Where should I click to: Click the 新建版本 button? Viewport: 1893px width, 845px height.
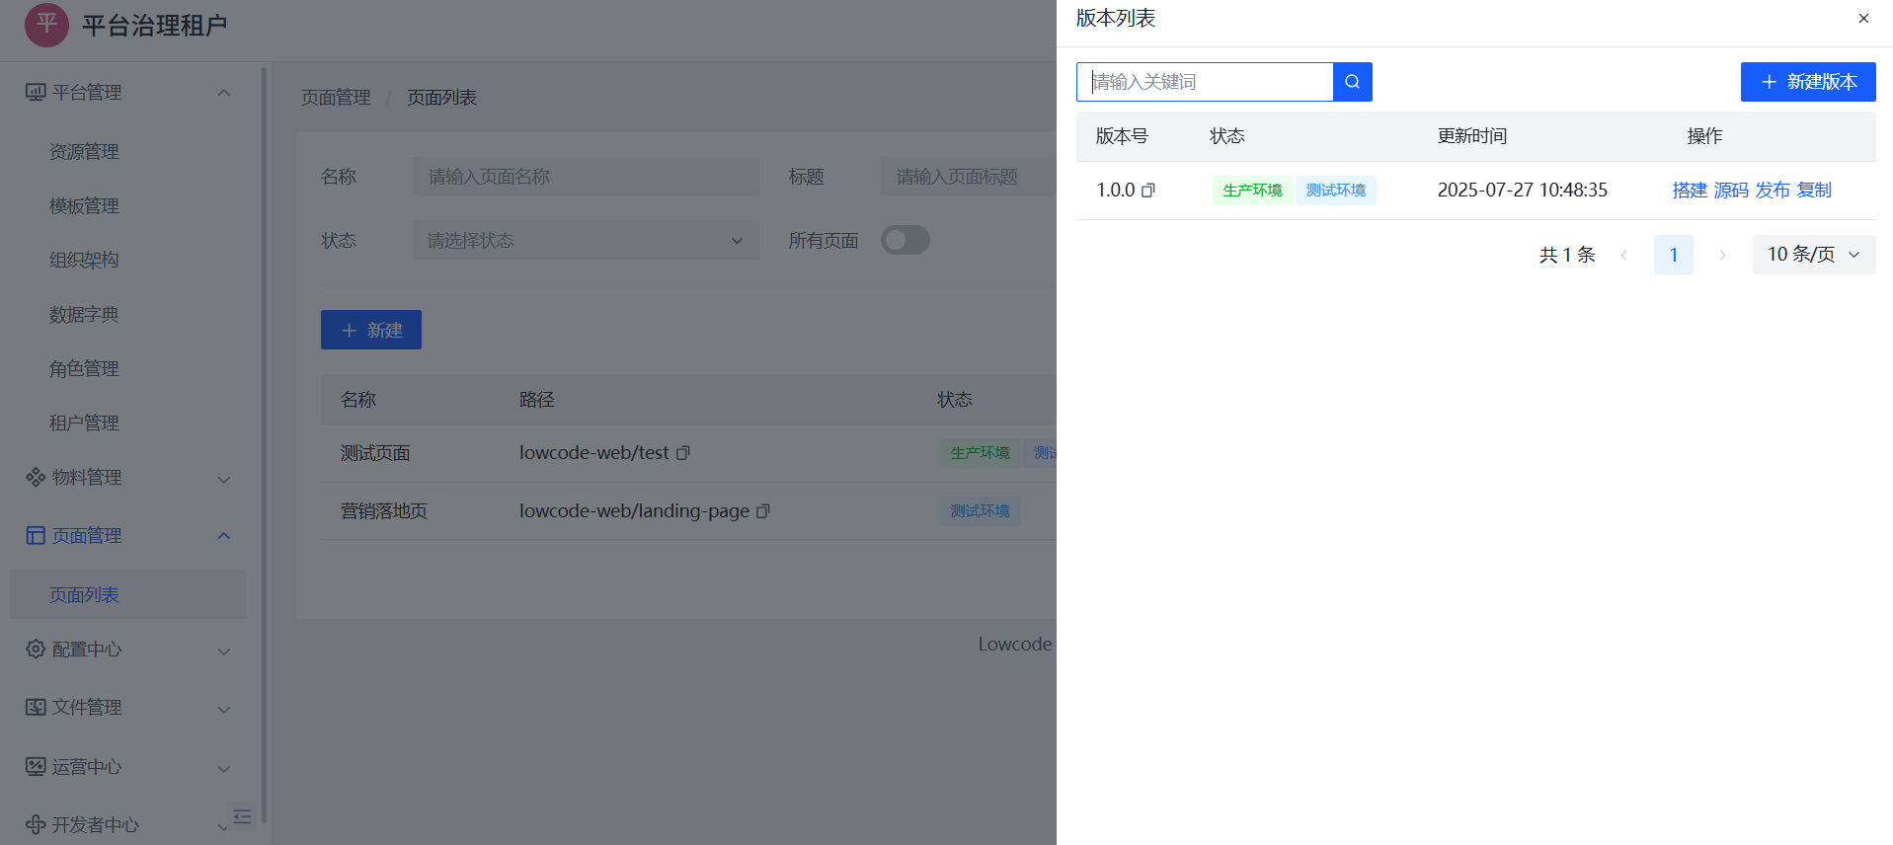point(1807,82)
